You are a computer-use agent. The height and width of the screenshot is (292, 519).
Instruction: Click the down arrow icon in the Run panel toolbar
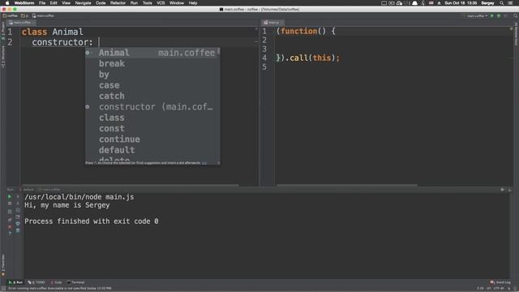(x=18, y=204)
